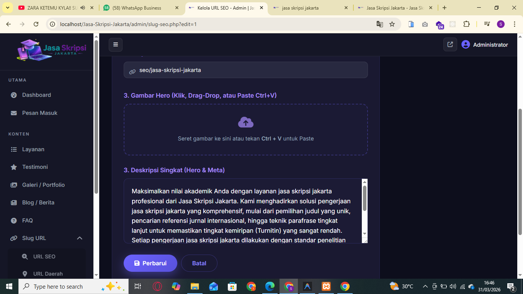
Task: Open Galeri / Portfolio image icon
Action: [14, 185]
